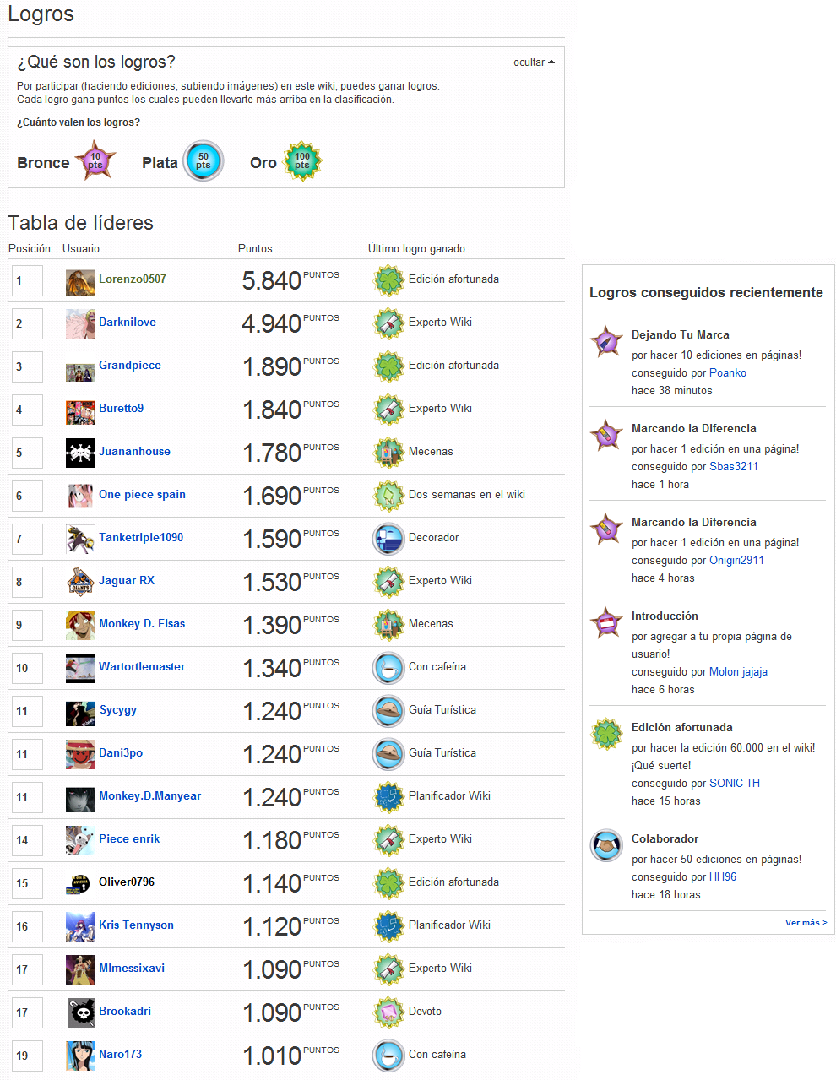Open the Monkey.D.Manyear profile link

(x=150, y=796)
